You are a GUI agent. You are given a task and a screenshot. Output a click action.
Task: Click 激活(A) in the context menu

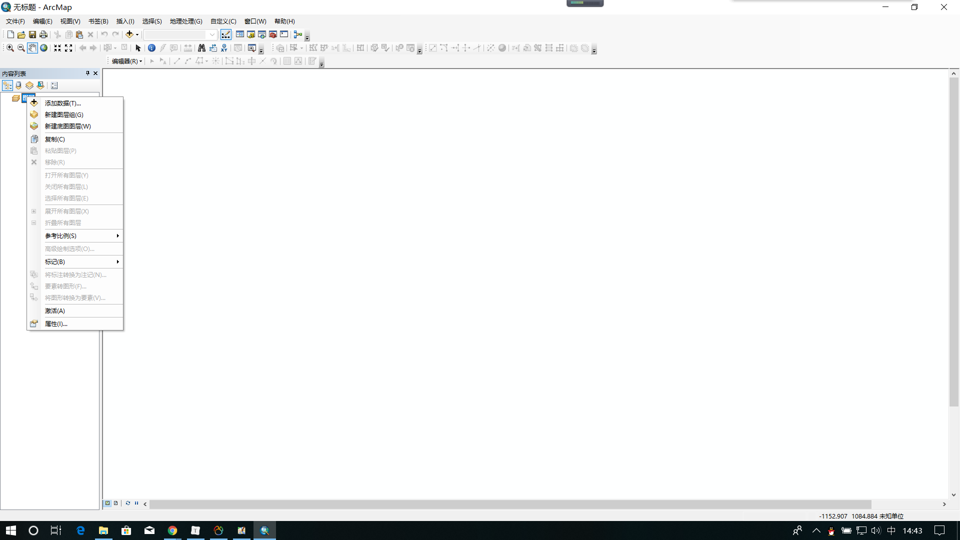pos(55,311)
